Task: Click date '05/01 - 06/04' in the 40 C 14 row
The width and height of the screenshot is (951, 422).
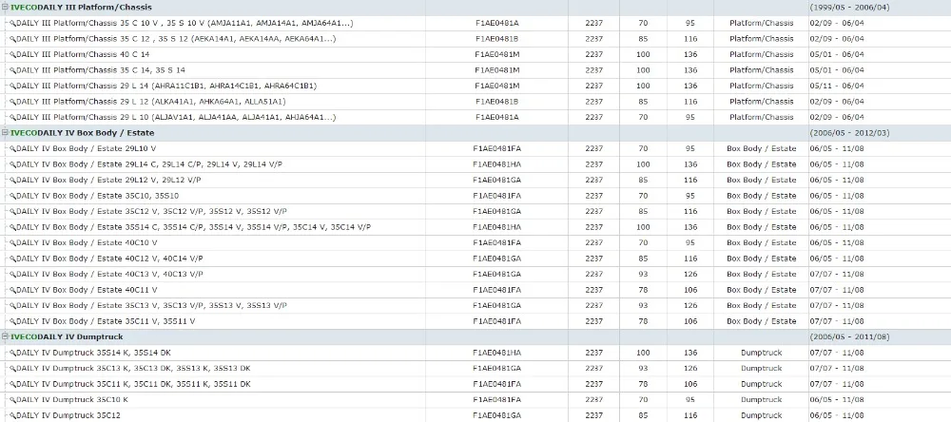Action: tap(837, 54)
